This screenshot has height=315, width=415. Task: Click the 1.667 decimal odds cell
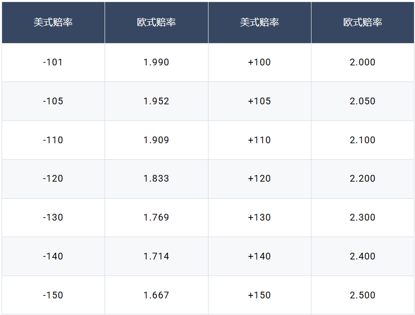157,295
